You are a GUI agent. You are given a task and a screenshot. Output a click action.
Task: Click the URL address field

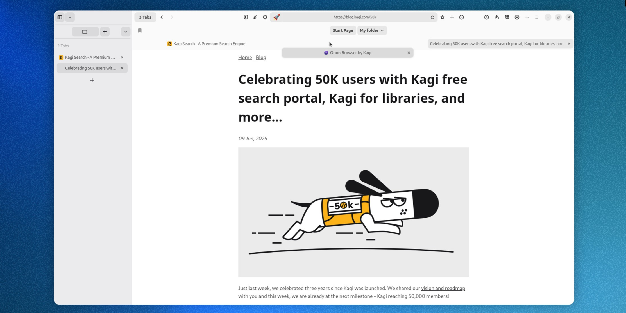[x=355, y=17]
